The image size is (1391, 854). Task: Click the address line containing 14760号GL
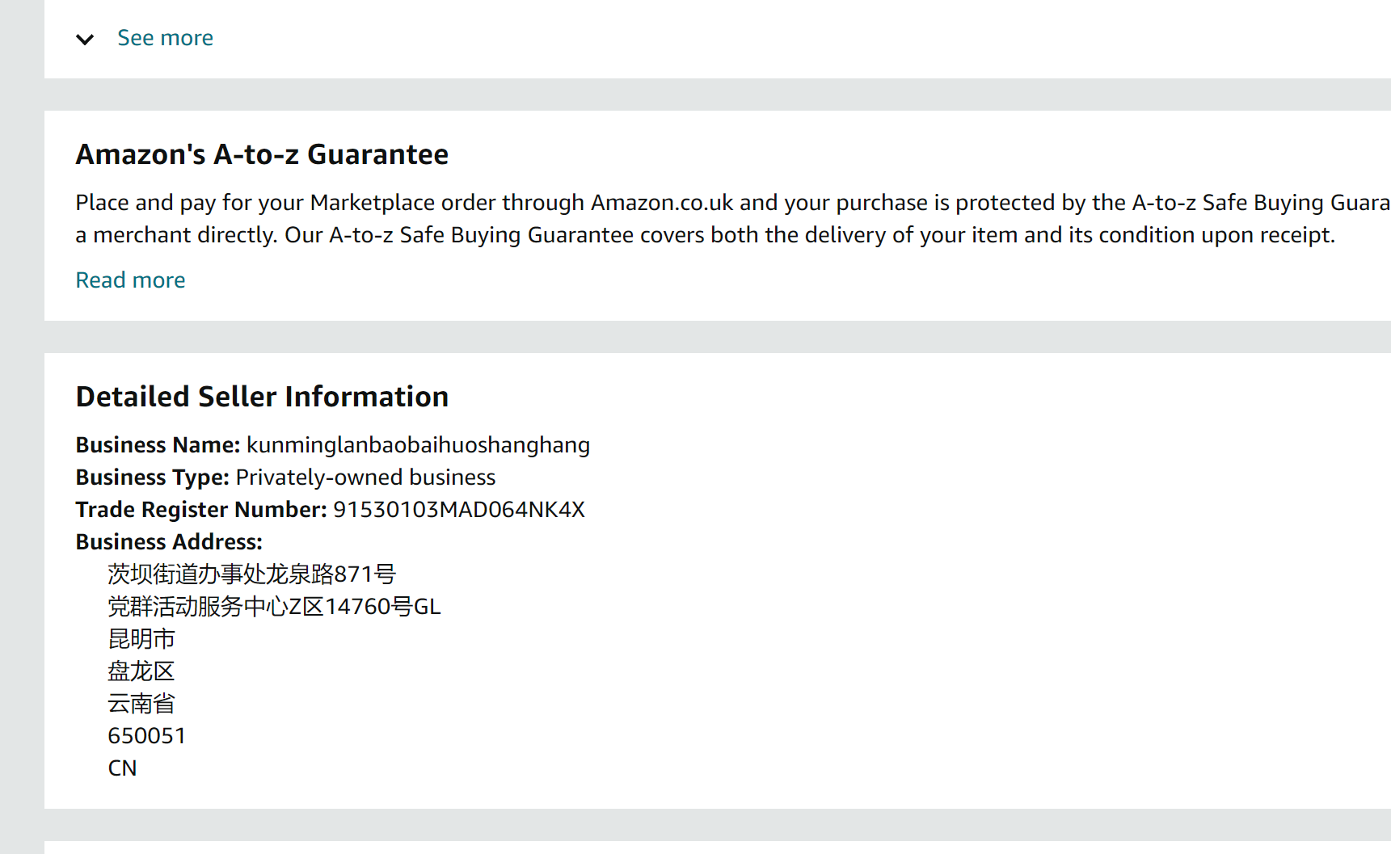[x=274, y=607]
